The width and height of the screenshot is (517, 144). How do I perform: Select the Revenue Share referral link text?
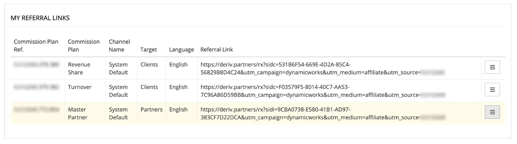tap(322, 68)
